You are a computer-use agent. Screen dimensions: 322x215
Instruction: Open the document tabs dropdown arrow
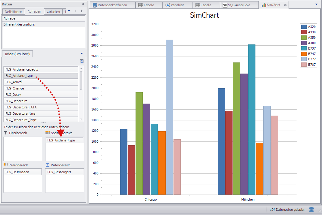pos(316,4)
